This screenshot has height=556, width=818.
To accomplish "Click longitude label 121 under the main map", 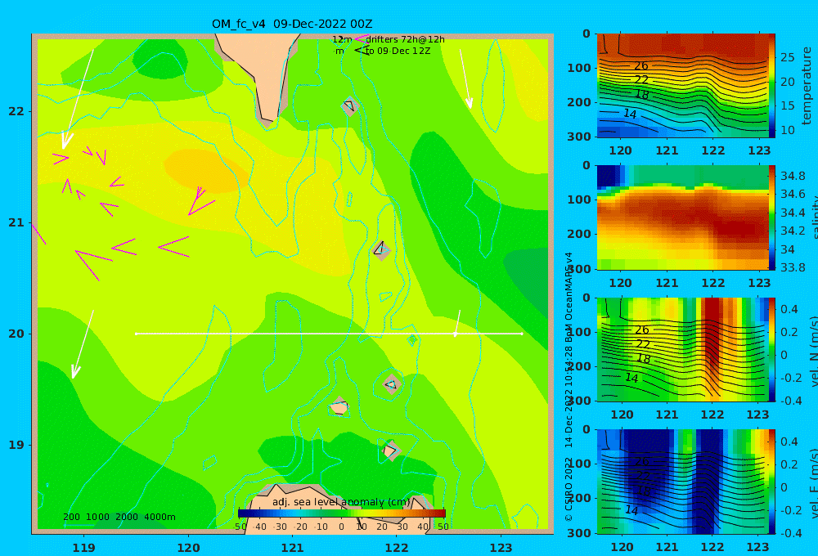I will coord(292,548).
